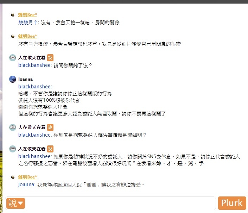Click the first 蜂明Bee* bee avatar
This screenshot has height=213, width=248.
pyautogui.click(x=13, y=15)
